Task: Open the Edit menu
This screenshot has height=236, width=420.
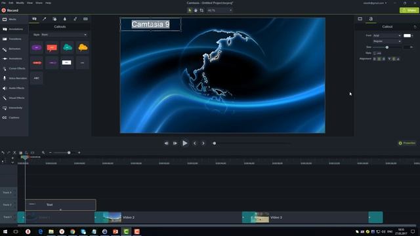Action: pos(11,3)
